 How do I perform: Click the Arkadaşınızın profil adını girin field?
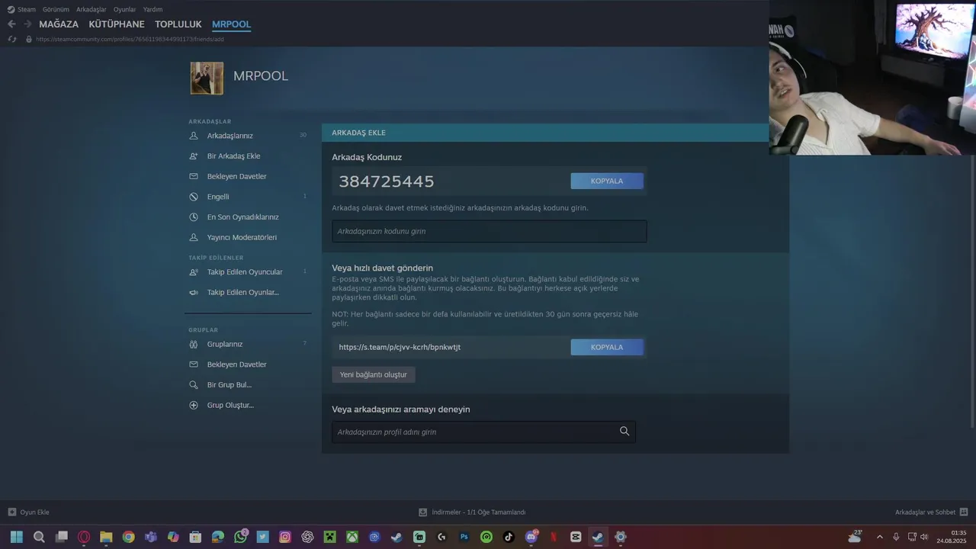pos(483,432)
